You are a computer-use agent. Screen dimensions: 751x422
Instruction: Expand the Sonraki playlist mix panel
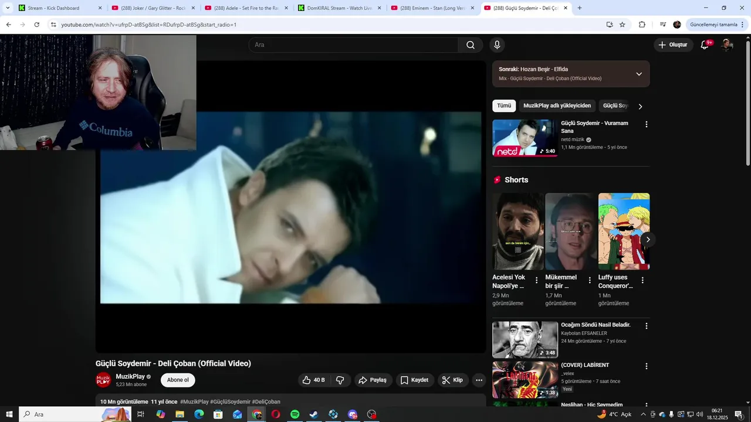[x=639, y=74]
